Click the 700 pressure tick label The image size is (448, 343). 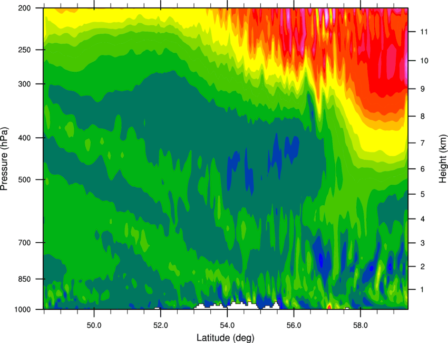coord(24,243)
